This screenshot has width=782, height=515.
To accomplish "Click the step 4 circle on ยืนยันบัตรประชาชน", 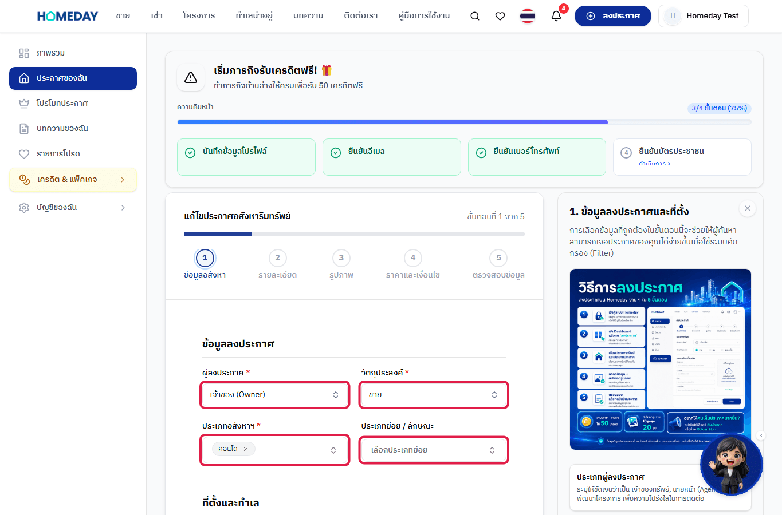I will [x=626, y=153].
